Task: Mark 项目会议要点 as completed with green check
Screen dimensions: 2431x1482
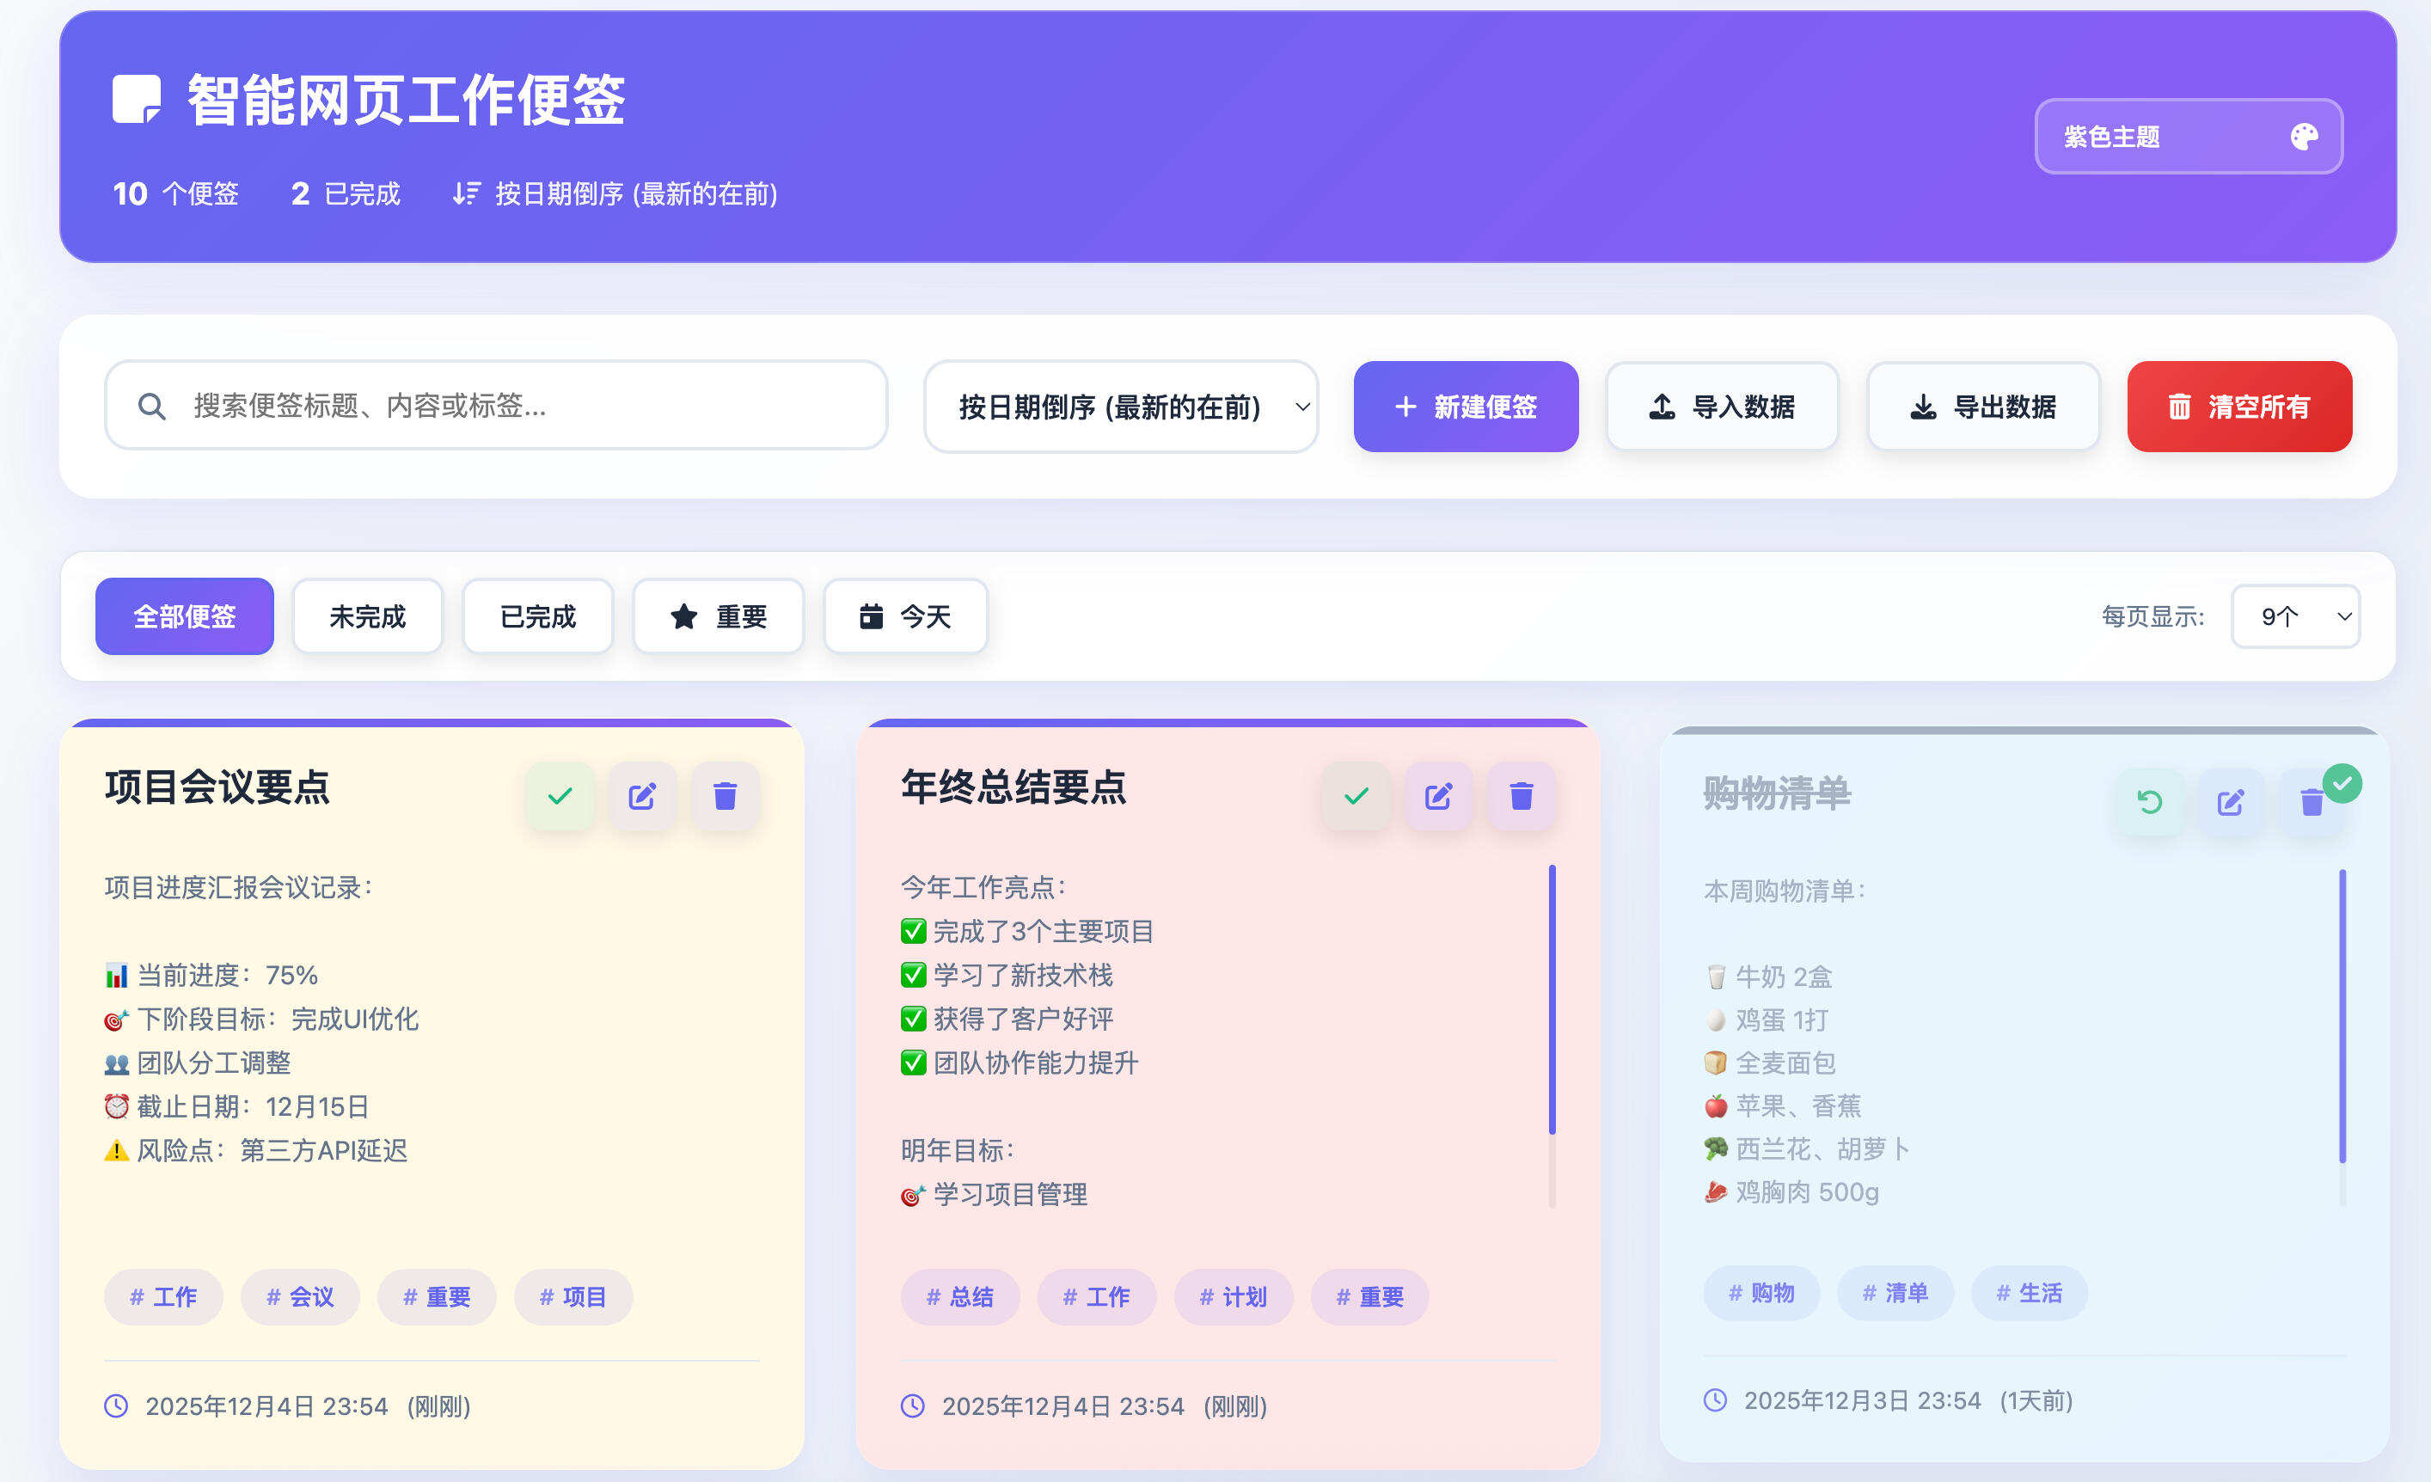Action: (x=560, y=796)
